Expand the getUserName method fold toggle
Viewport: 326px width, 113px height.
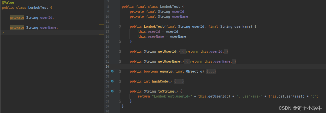point(120,61)
